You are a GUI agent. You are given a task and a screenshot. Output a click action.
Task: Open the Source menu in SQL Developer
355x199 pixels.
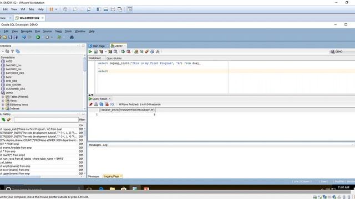tap(47, 32)
